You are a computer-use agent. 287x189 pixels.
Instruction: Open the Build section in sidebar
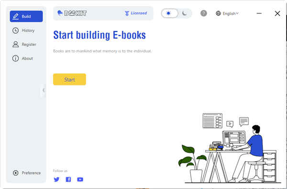[x=26, y=16]
